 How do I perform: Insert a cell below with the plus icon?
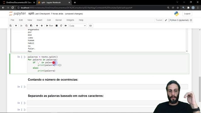(x=16, y=26)
